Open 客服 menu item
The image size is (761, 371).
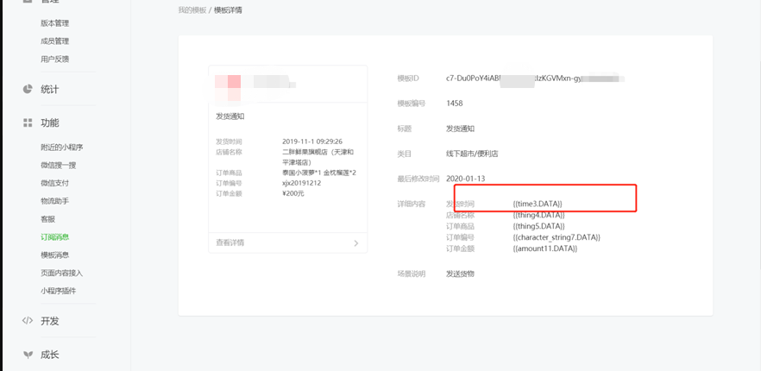click(48, 219)
